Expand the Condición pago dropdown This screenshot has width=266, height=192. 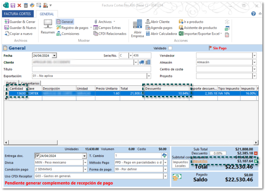85,169
